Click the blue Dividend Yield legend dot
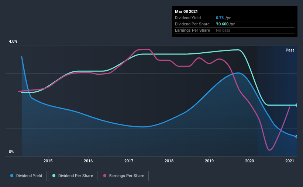 (12, 176)
